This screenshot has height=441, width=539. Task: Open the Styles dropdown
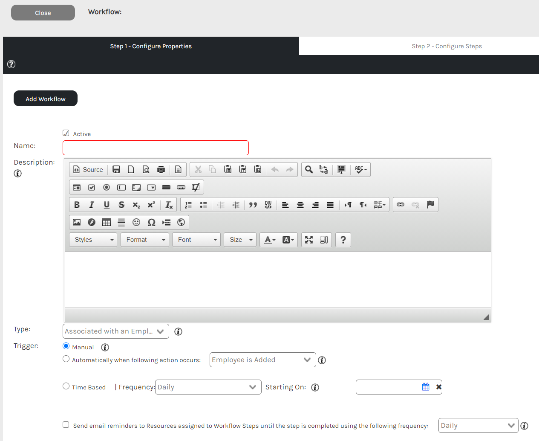point(93,240)
